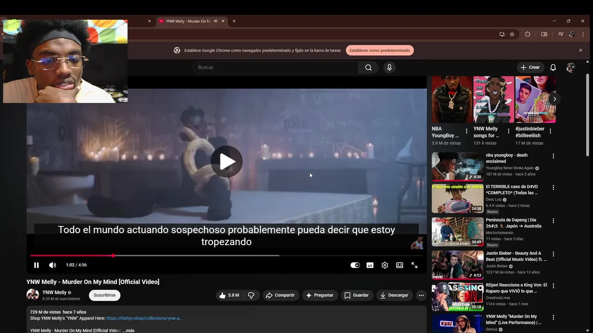The height and width of the screenshot is (333, 593).
Task: Pause the video with the pause button
Action: 36,265
